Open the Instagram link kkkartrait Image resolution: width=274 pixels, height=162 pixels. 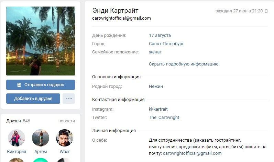(158, 109)
